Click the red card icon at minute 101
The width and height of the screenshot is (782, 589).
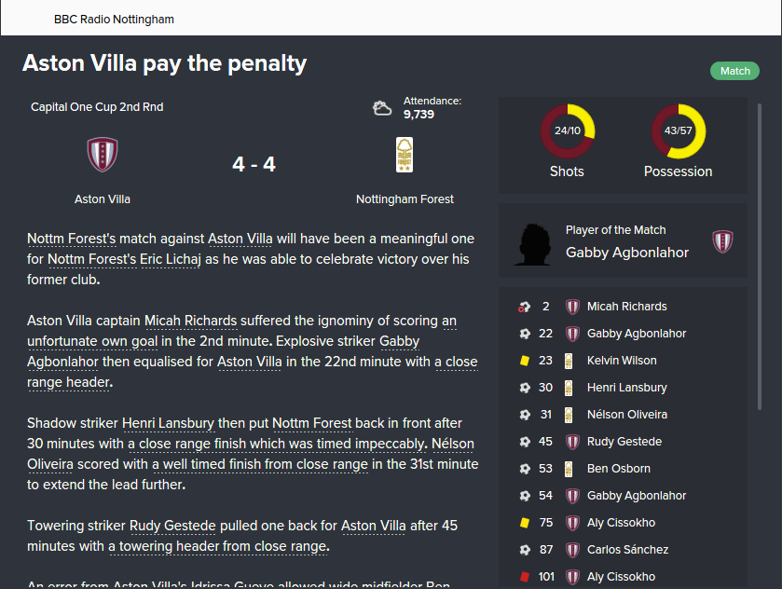coord(524,577)
